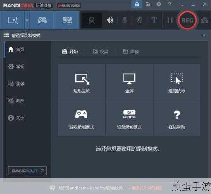Viewport: 211px width, 194px height.
Task: Open help question mark in the title bar
Action: 170,4
